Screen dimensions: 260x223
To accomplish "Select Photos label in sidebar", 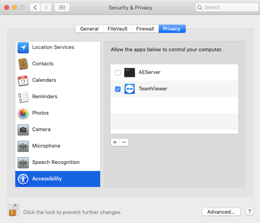I will [x=40, y=113].
